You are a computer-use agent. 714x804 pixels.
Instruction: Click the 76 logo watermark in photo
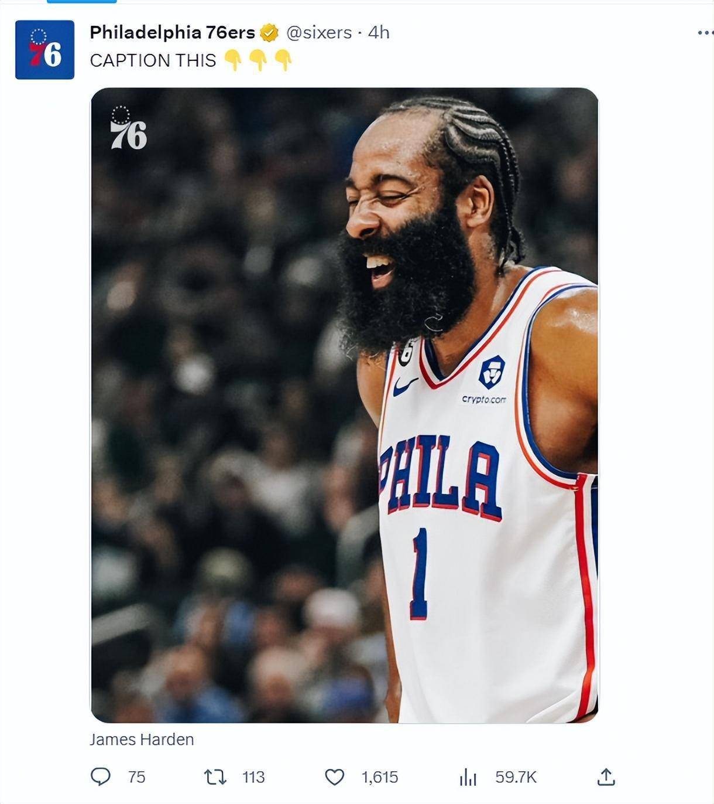click(x=128, y=128)
